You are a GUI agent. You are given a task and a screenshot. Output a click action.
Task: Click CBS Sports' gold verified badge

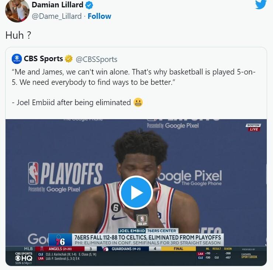69,59
